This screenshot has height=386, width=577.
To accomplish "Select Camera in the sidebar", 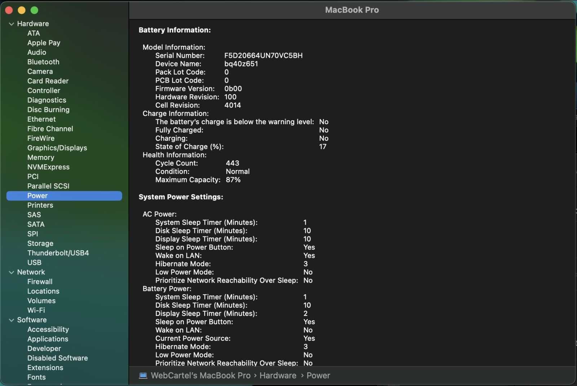I will click(40, 71).
